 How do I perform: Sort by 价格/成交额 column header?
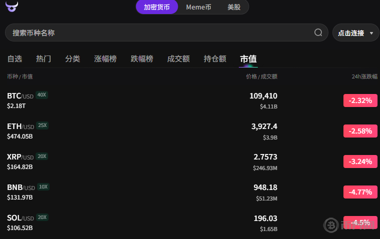[261, 76]
